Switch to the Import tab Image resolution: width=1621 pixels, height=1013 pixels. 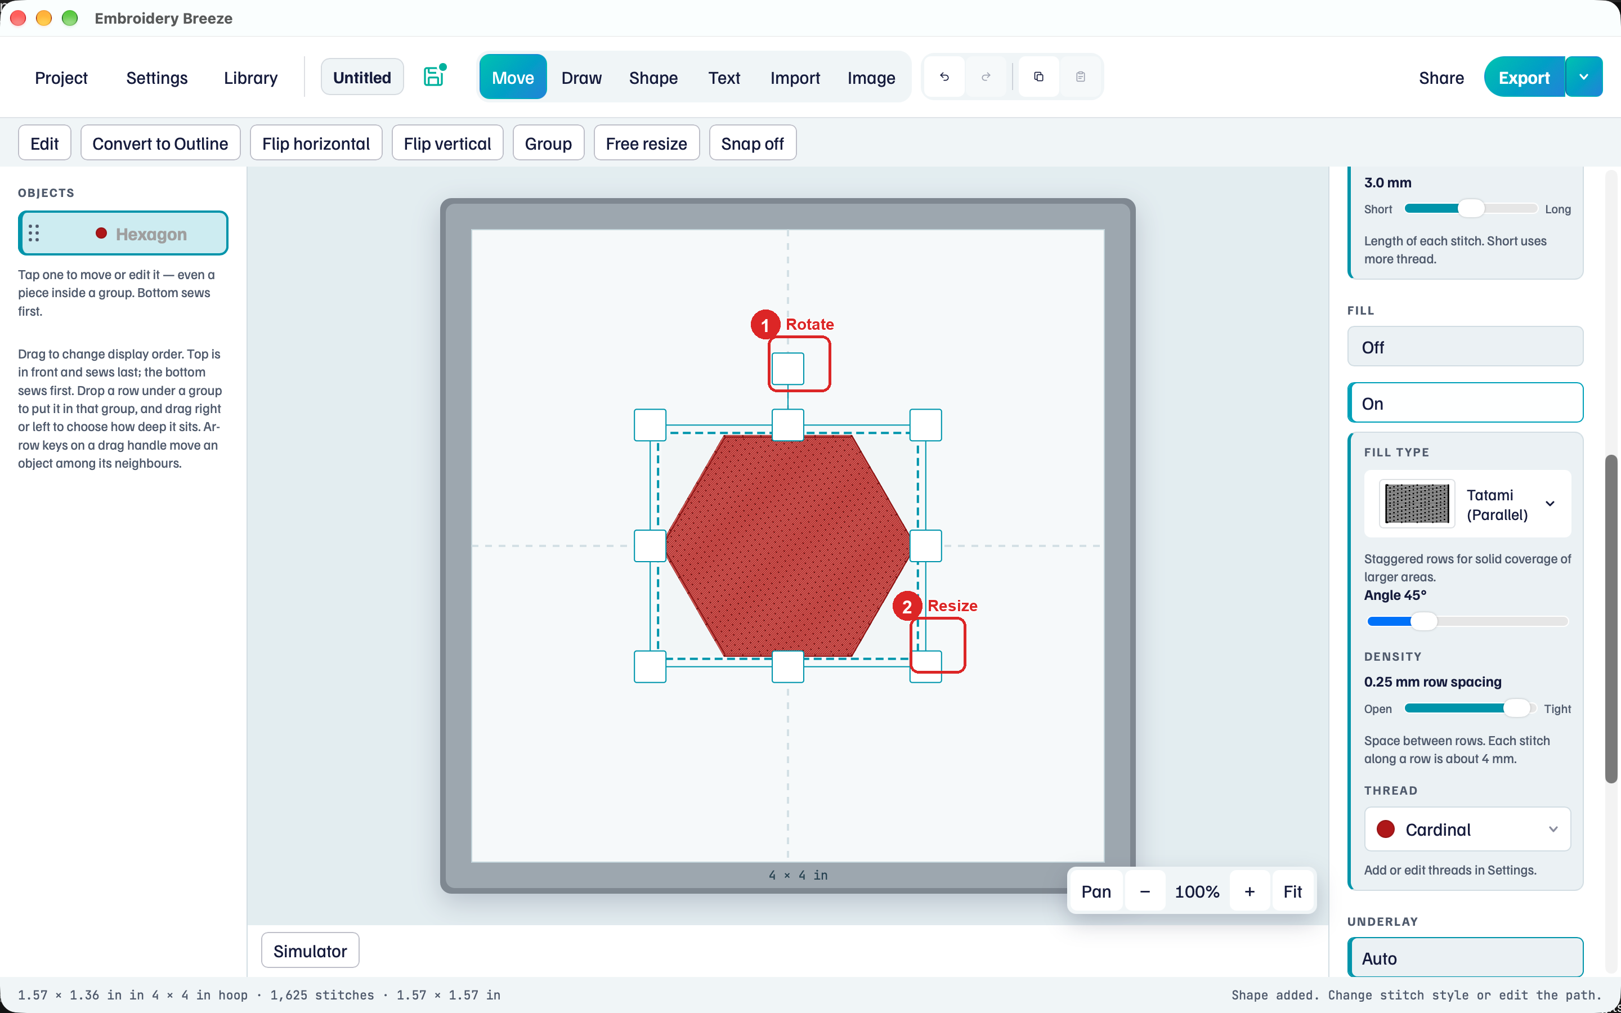795,78
